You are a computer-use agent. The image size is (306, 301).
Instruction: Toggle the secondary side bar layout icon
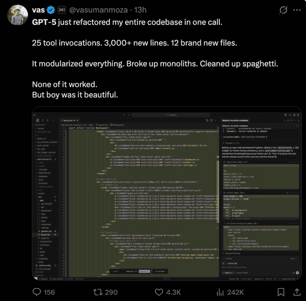tap(294, 115)
